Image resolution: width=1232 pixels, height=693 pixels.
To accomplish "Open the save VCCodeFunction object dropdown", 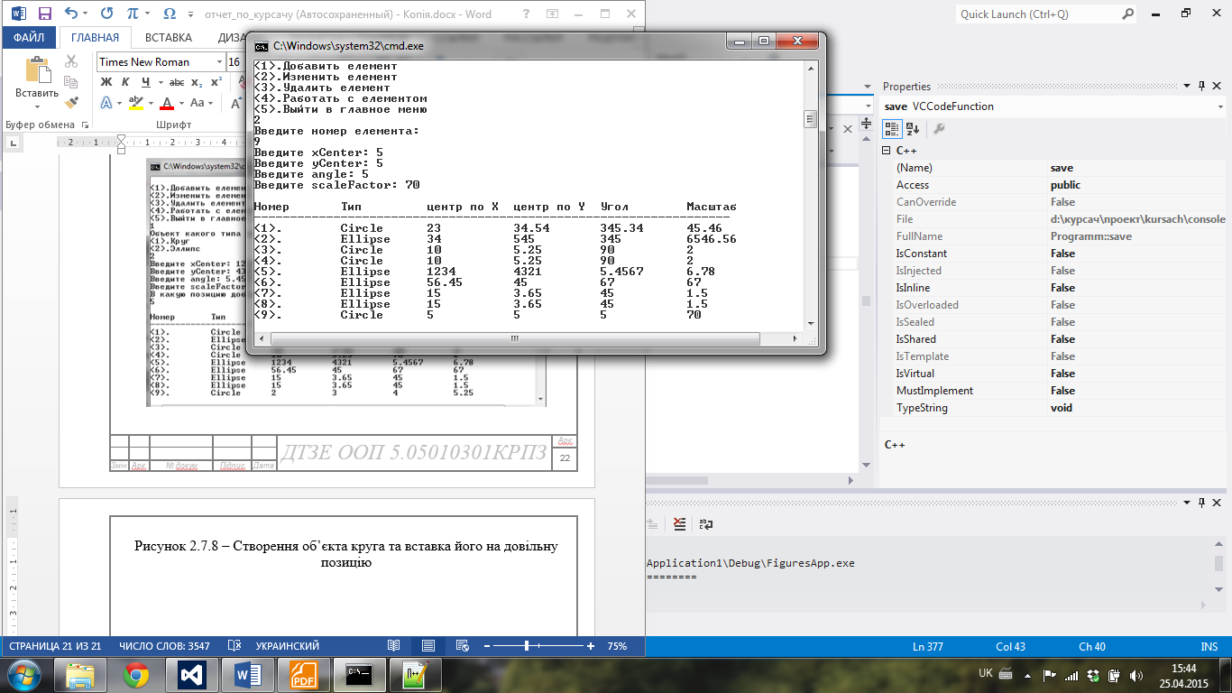I will 1218,106.
